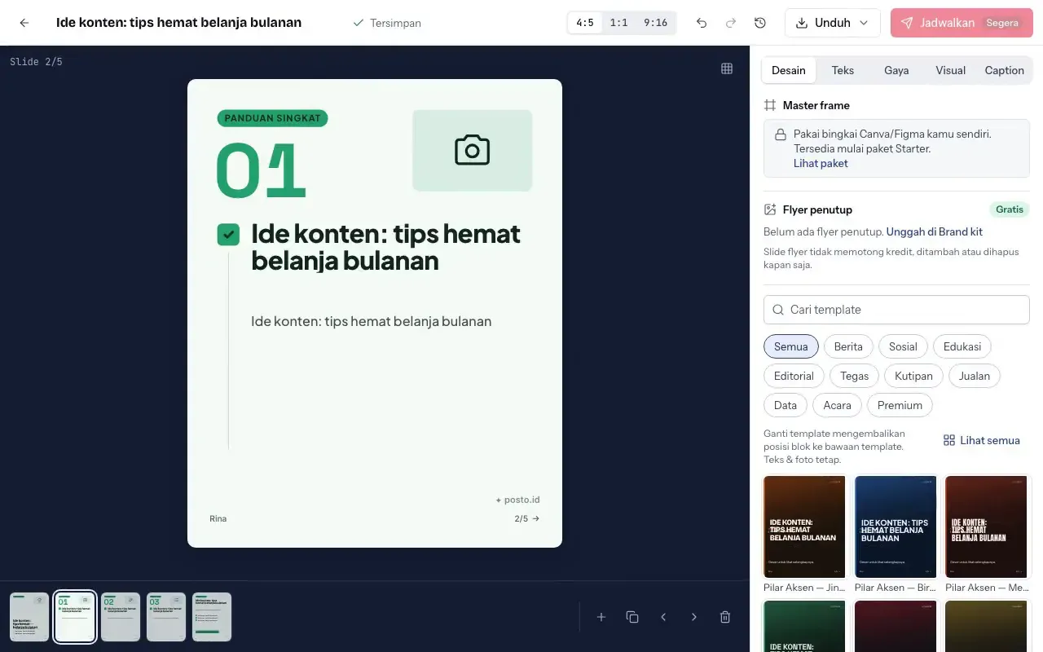Switch to 9:16 aspect ratio
Image resolution: width=1043 pixels, height=652 pixels.
click(655, 23)
